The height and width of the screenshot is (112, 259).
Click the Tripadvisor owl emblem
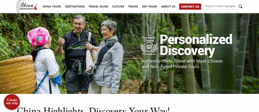click(149, 48)
